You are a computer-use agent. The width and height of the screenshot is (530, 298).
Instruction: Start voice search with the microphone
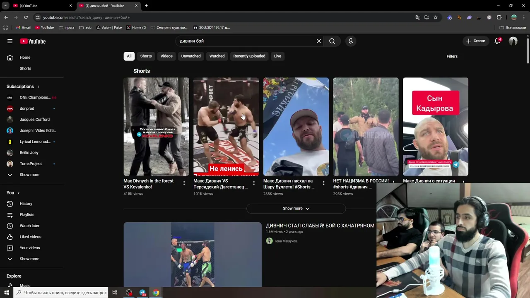(x=351, y=41)
